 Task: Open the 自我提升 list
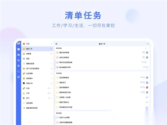37,78
